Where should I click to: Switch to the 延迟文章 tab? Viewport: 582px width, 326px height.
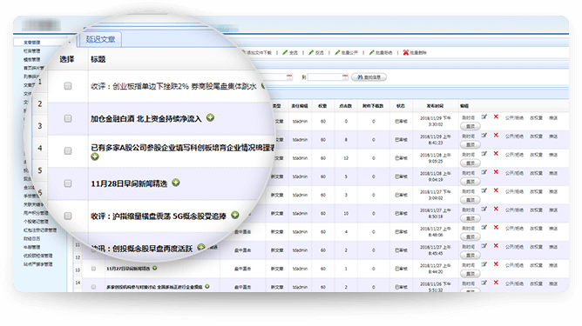(x=100, y=39)
